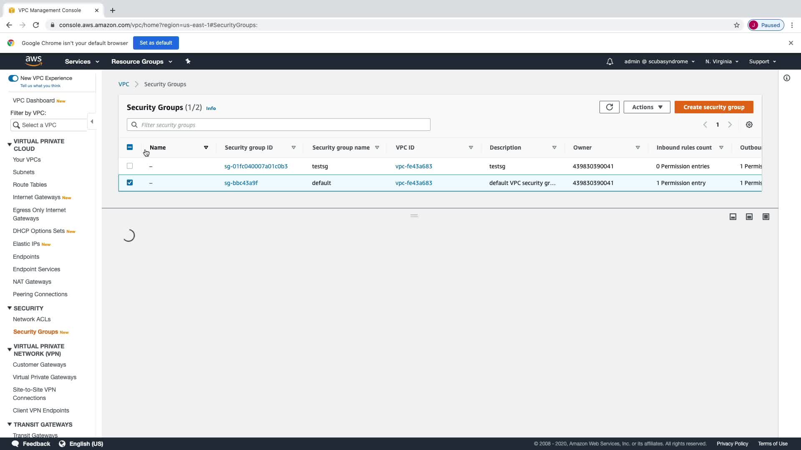Check the testsg row checkbox
801x450 pixels.
tap(130, 166)
